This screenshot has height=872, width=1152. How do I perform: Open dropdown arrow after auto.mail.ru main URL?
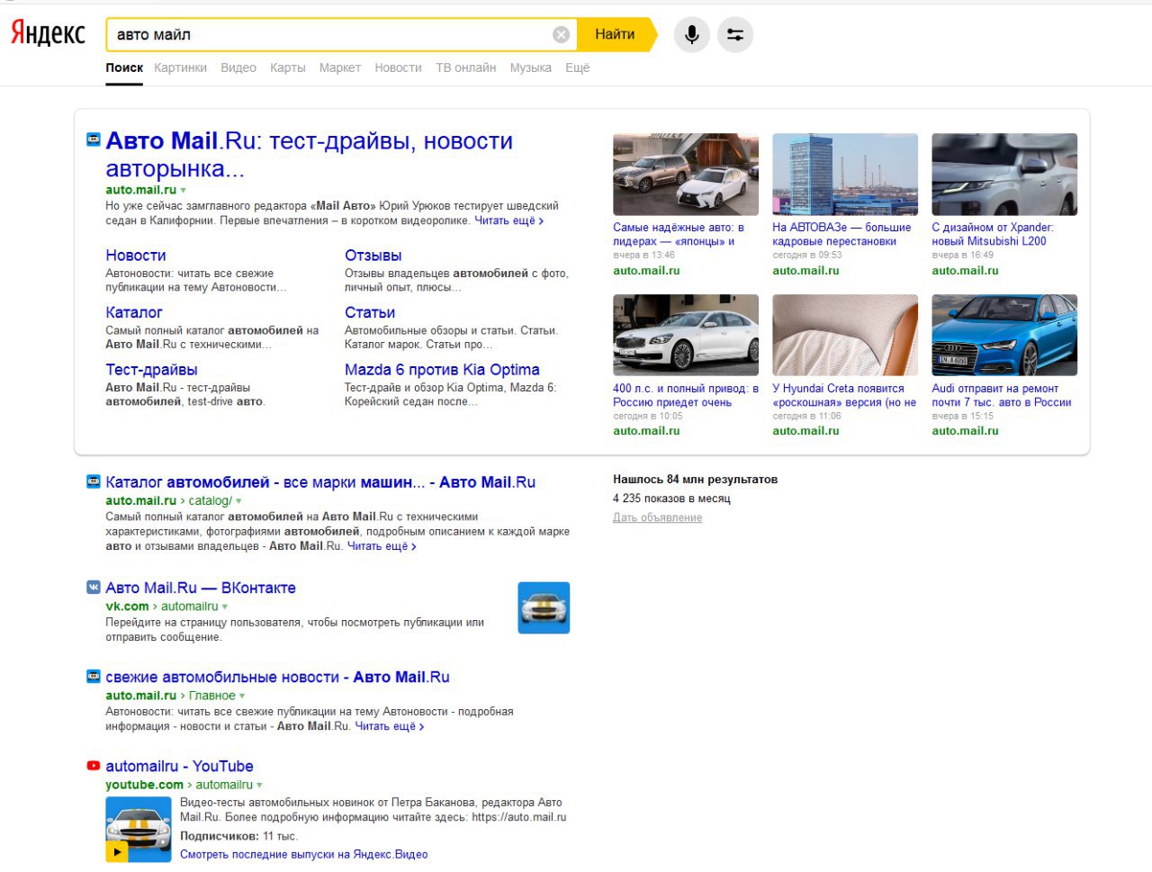[x=184, y=191]
